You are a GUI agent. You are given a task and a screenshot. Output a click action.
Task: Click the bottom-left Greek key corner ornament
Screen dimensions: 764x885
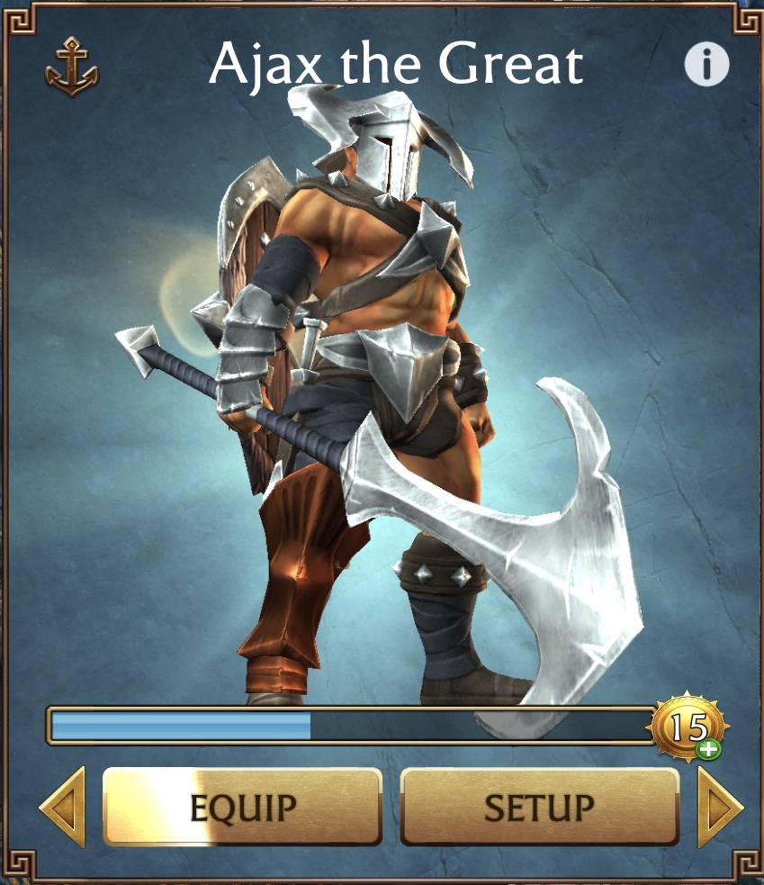click(x=19, y=865)
